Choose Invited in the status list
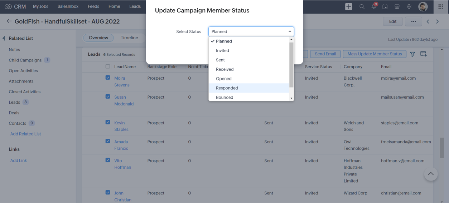449x203 pixels. click(249, 50)
